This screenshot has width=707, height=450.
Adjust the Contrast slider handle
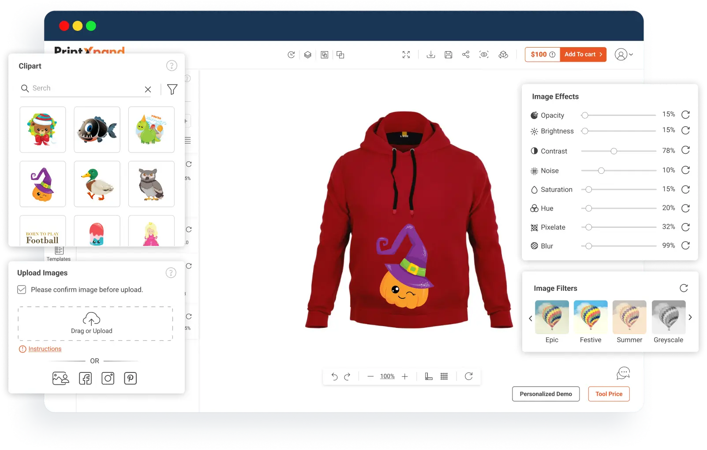point(614,151)
